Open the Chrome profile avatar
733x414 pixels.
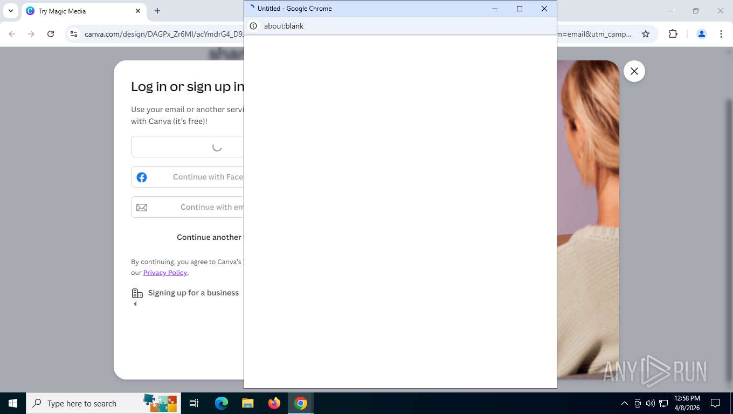tap(702, 34)
